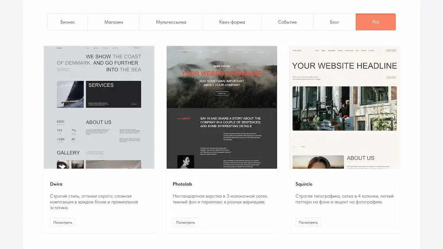
Task: Click the sailboat image in Dwira preview
Action: 70,94
